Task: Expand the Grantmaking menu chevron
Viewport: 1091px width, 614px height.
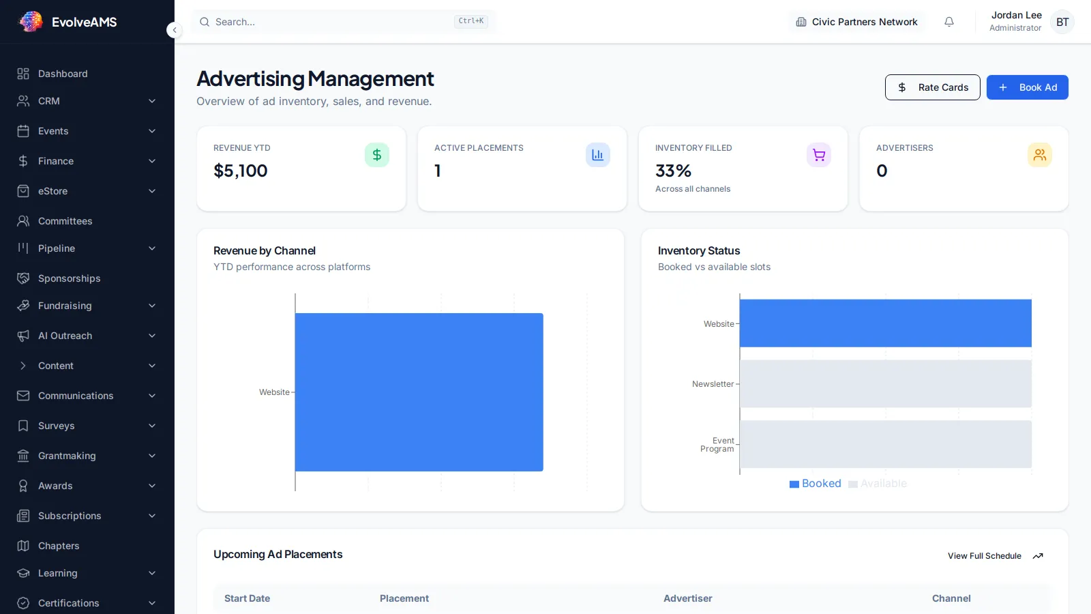Action: click(x=152, y=456)
